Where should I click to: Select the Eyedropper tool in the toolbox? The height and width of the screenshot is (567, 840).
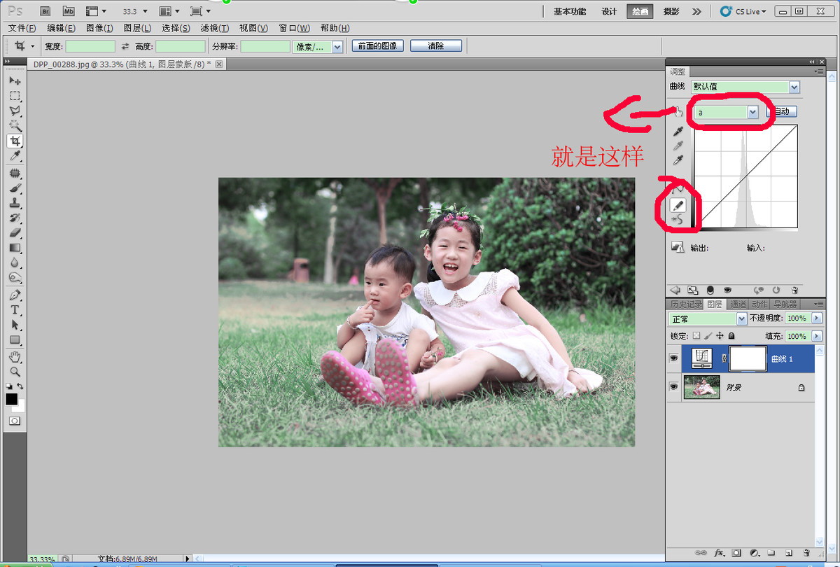(x=15, y=156)
